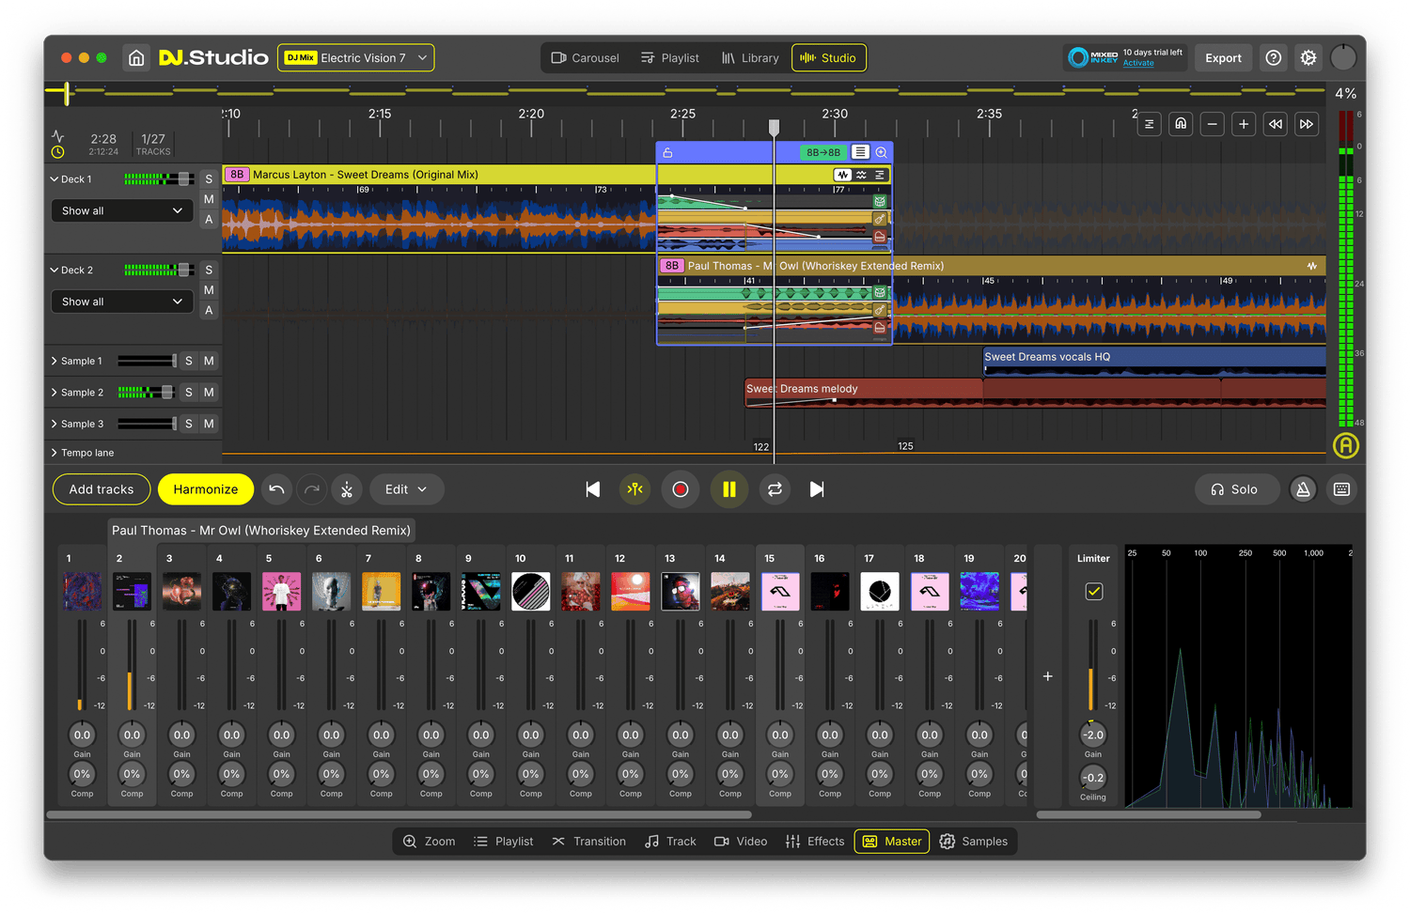
Task: Mute Sample 2 track
Action: [x=209, y=393]
